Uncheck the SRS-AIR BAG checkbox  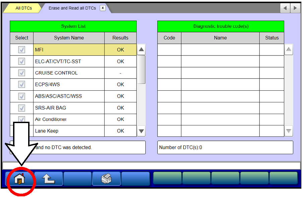click(21, 108)
